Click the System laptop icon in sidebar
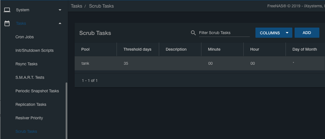The height and width of the screenshot is (139, 325). [7, 10]
